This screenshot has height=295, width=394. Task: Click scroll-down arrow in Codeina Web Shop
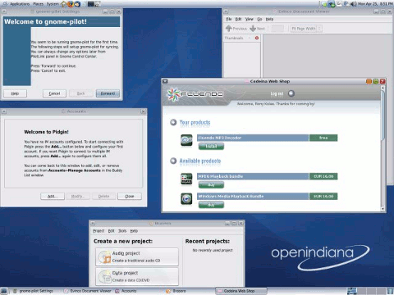(383, 209)
